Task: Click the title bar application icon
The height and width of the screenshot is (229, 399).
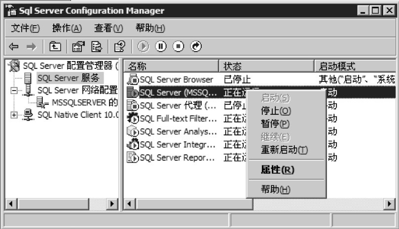Action: [x=11, y=10]
